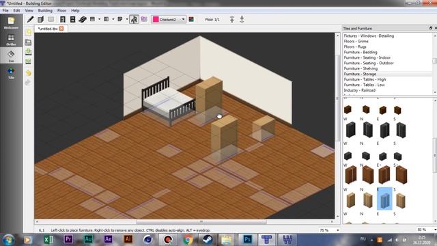Viewport: 437px width, 246px height.
Task: Select Floors - Rugs category
Action: click(x=355, y=47)
